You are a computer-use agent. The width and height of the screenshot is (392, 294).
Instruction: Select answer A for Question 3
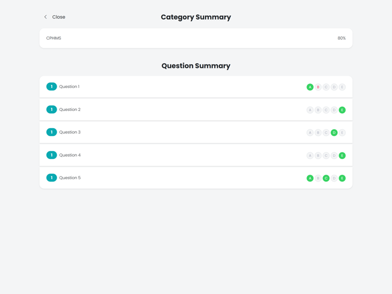(x=310, y=133)
